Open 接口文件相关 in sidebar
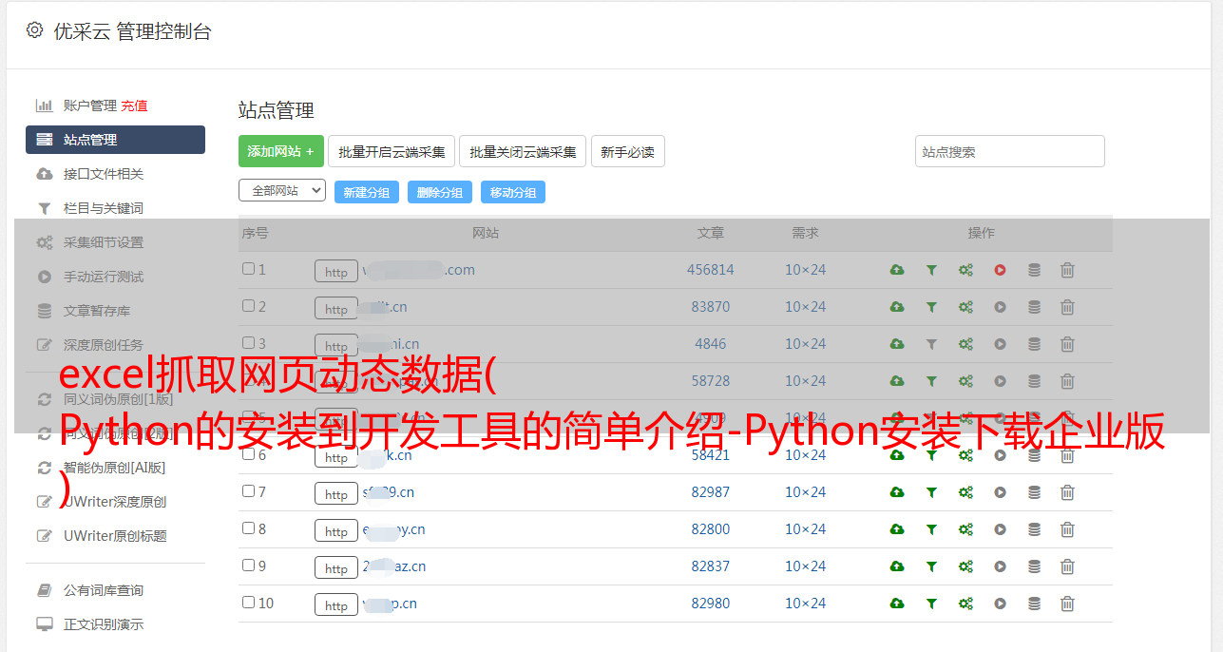1223x652 pixels. [104, 174]
